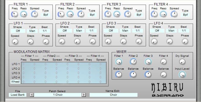Click the Filter 4 Reso knob

[163, 14]
